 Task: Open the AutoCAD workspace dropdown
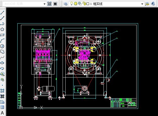pyautogui.click(x=44, y=4)
